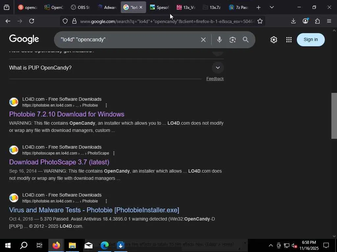Open tracking protection shield icon
The height and width of the screenshot is (252, 337).
point(65,21)
